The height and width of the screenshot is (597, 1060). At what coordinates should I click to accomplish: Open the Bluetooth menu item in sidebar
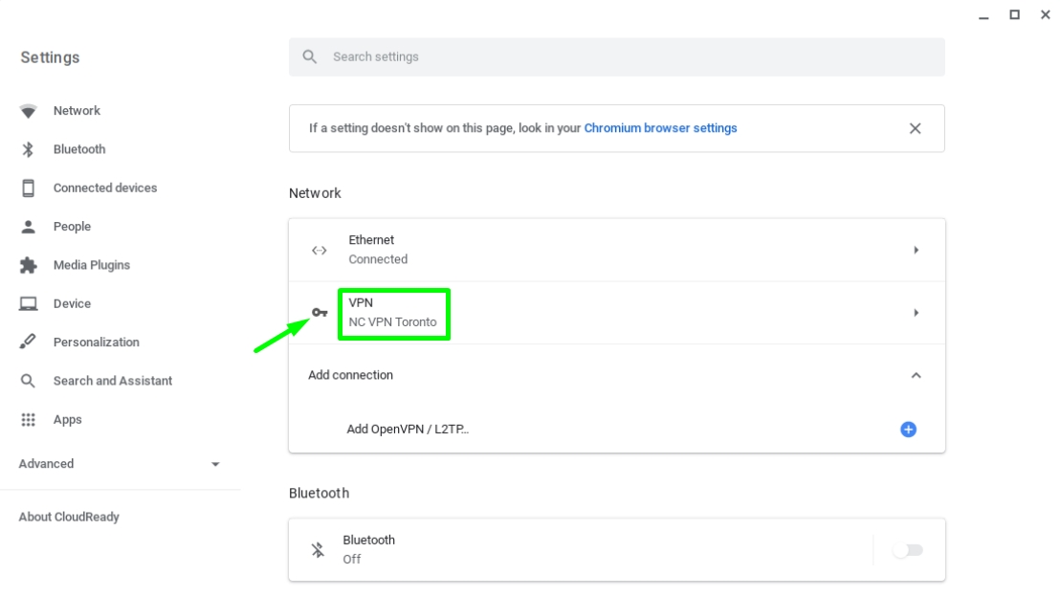(79, 149)
